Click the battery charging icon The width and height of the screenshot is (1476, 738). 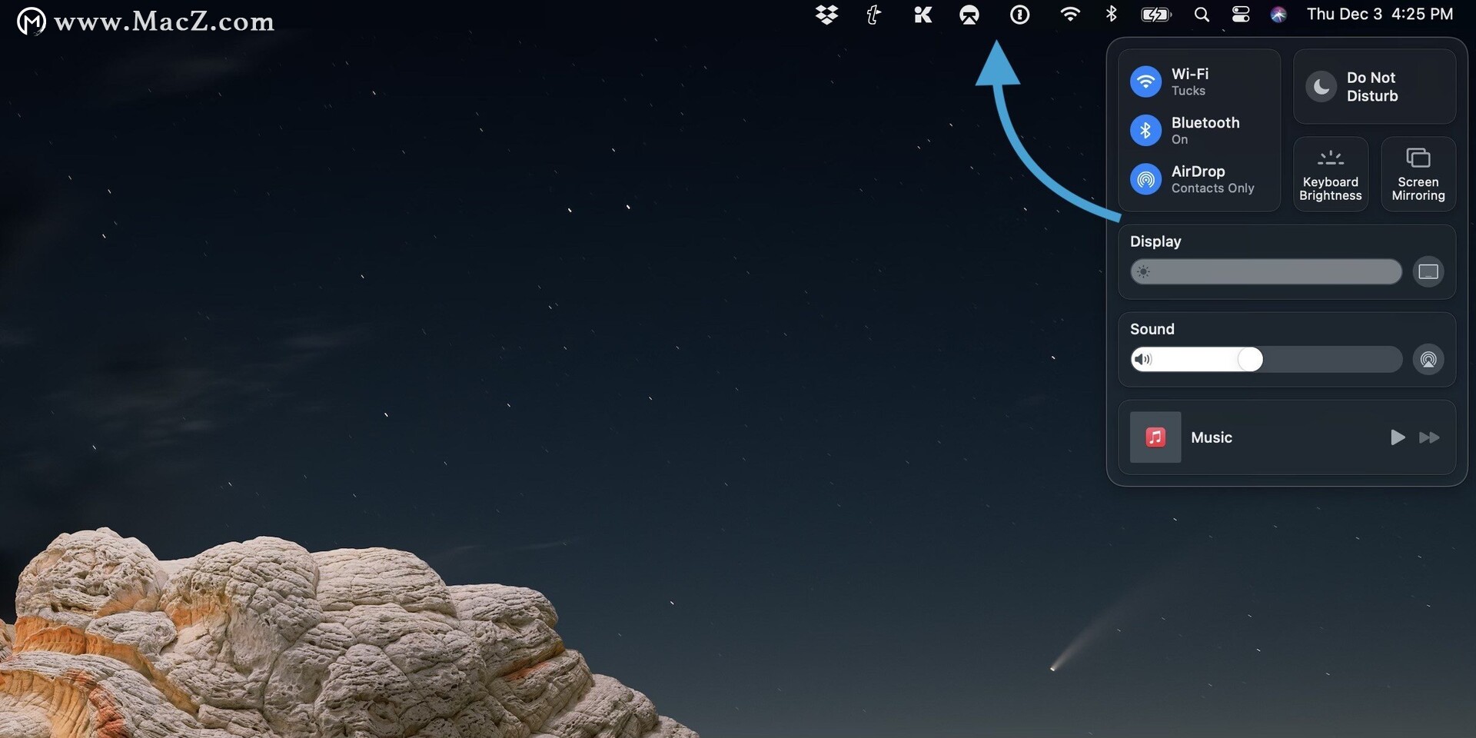(1155, 15)
